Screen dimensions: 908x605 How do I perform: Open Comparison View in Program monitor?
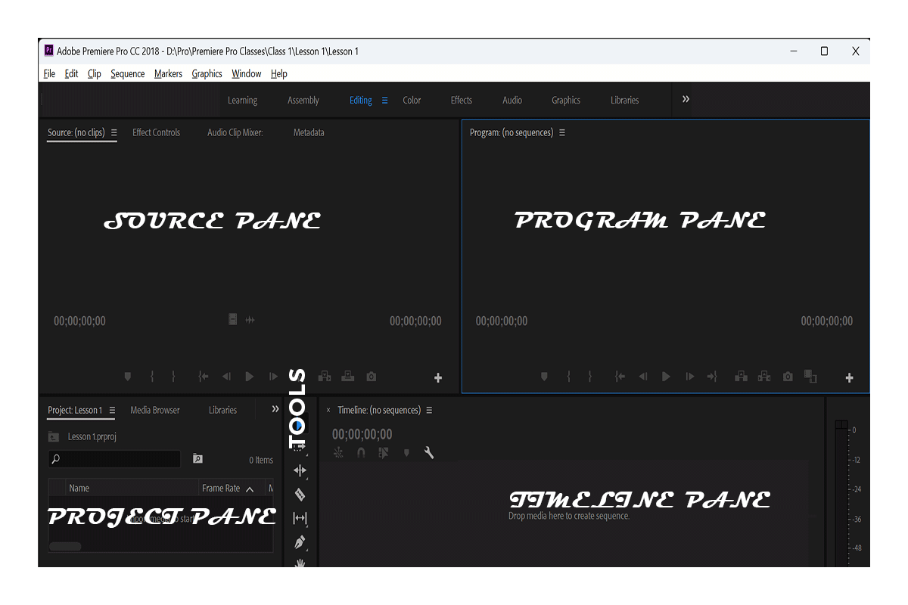810,376
